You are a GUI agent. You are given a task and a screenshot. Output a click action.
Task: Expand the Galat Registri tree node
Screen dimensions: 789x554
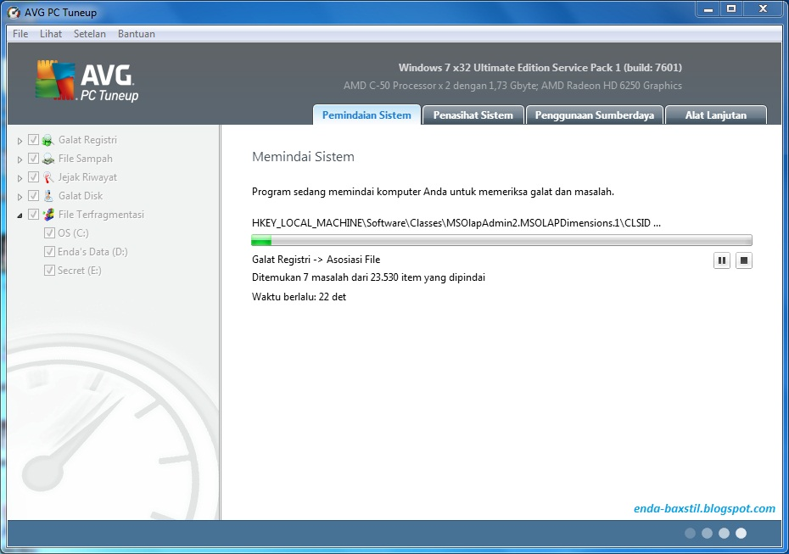pyautogui.click(x=20, y=141)
